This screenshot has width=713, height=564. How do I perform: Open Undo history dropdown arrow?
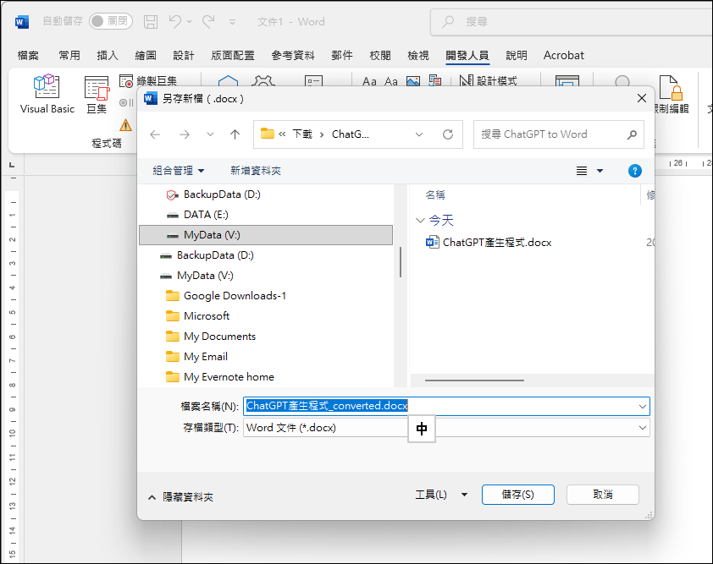pos(189,21)
